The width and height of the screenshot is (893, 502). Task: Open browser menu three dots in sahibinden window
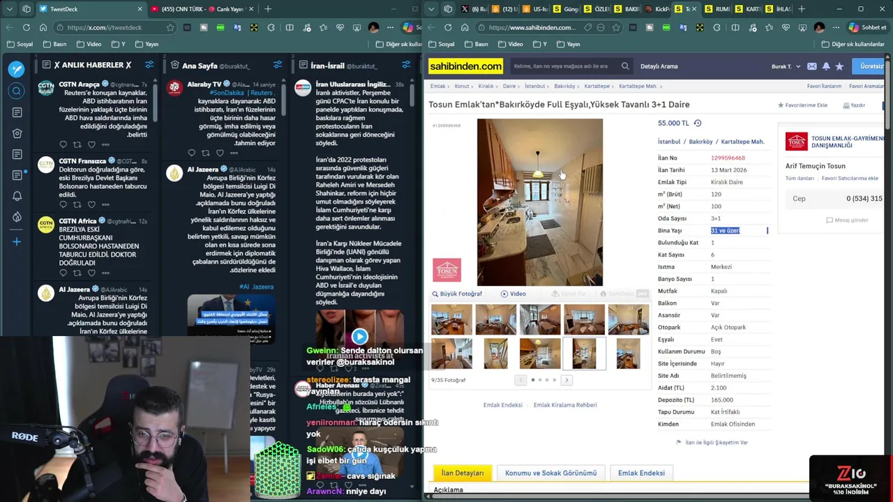click(x=836, y=27)
